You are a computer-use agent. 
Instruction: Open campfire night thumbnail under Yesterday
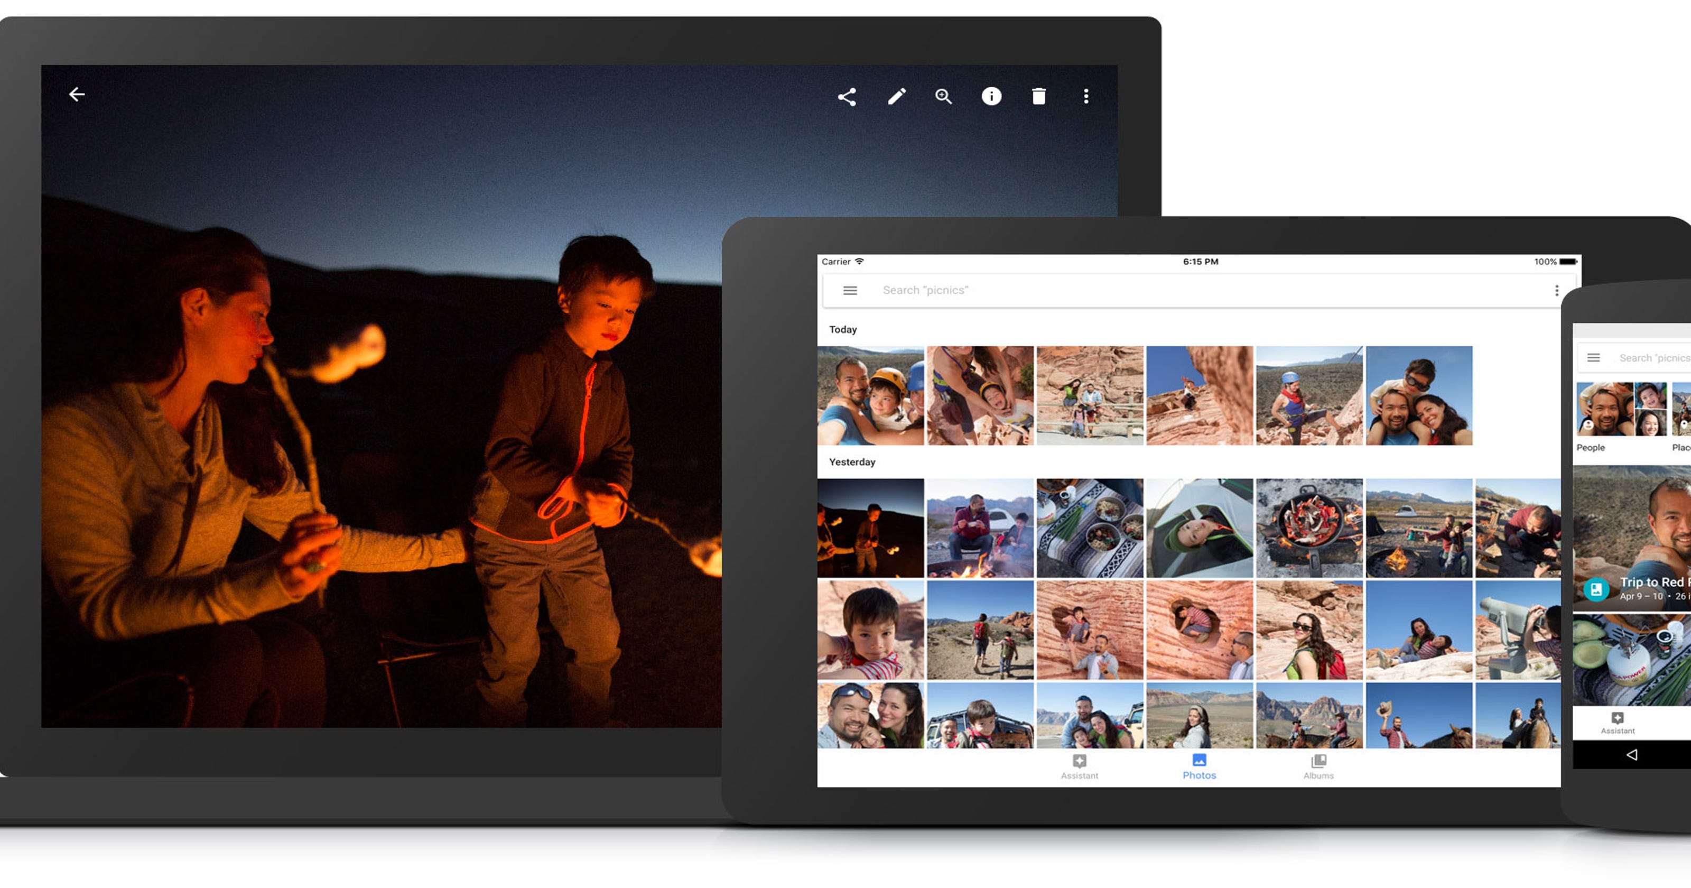[x=870, y=528]
